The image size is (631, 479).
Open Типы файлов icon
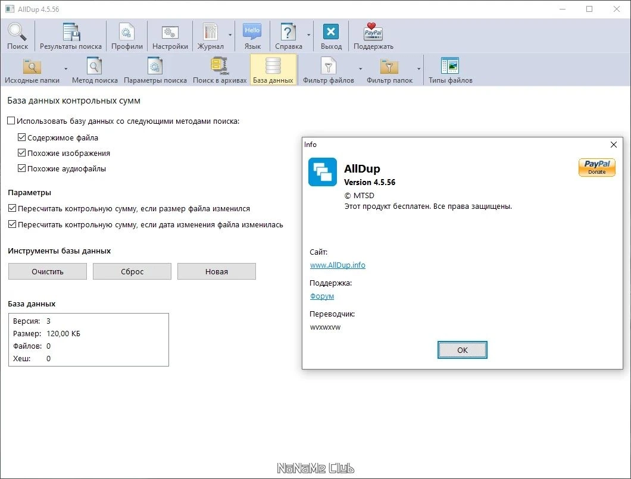pyautogui.click(x=450, y=66)
